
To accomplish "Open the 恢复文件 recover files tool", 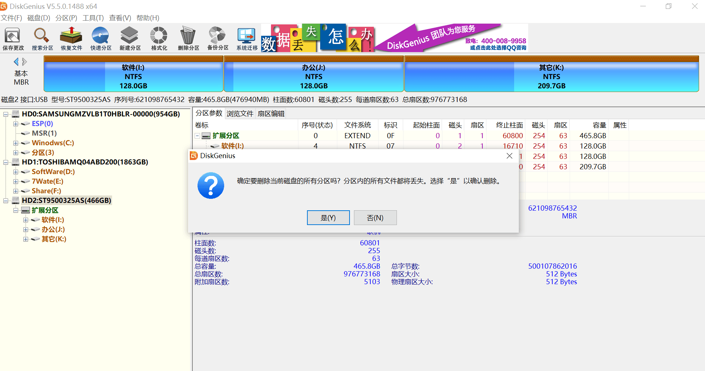I will 71,38.
